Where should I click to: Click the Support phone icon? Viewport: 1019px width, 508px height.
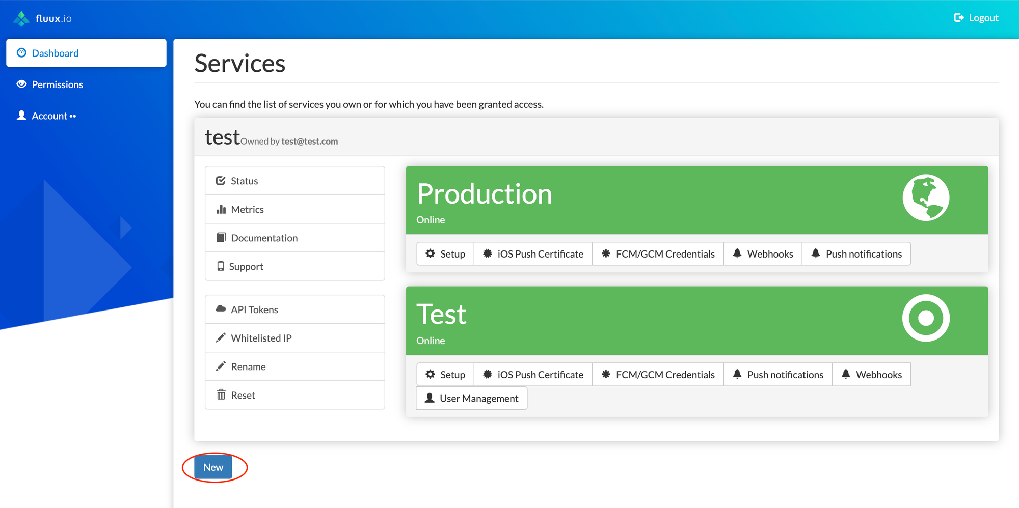[221, 266]
